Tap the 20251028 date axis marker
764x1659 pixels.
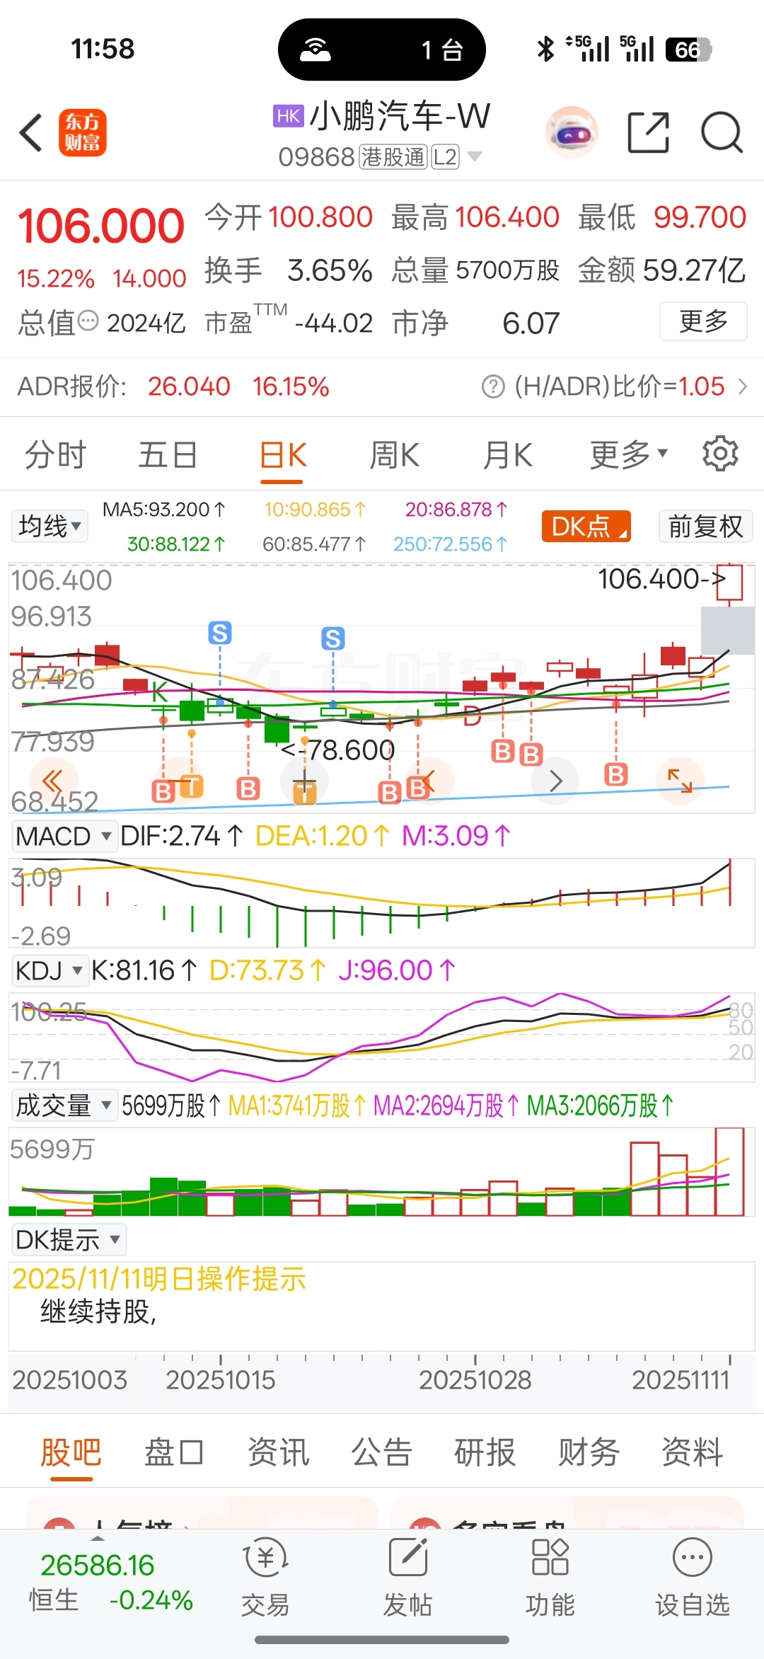475,1379
